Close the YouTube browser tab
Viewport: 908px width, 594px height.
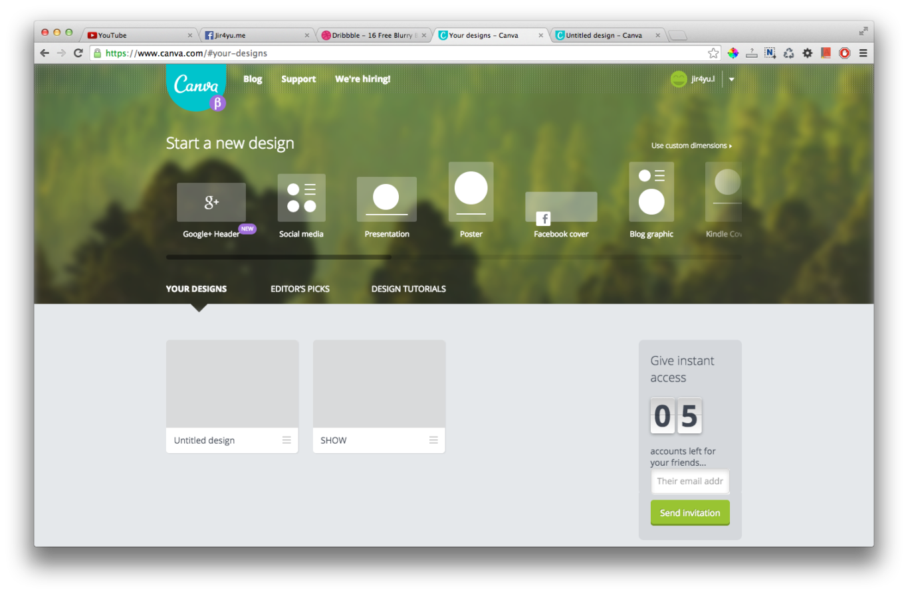[190, 35]
